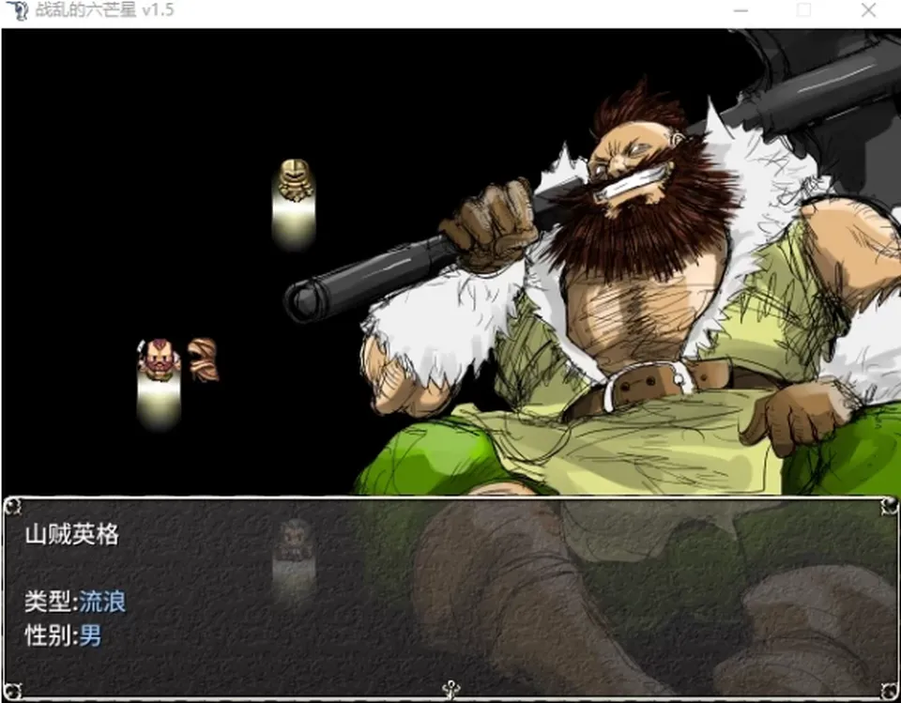Click the blue gender value 男
901x703 pixels.
coord(90,635)
